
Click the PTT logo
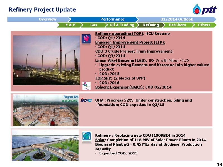(205, 9)
